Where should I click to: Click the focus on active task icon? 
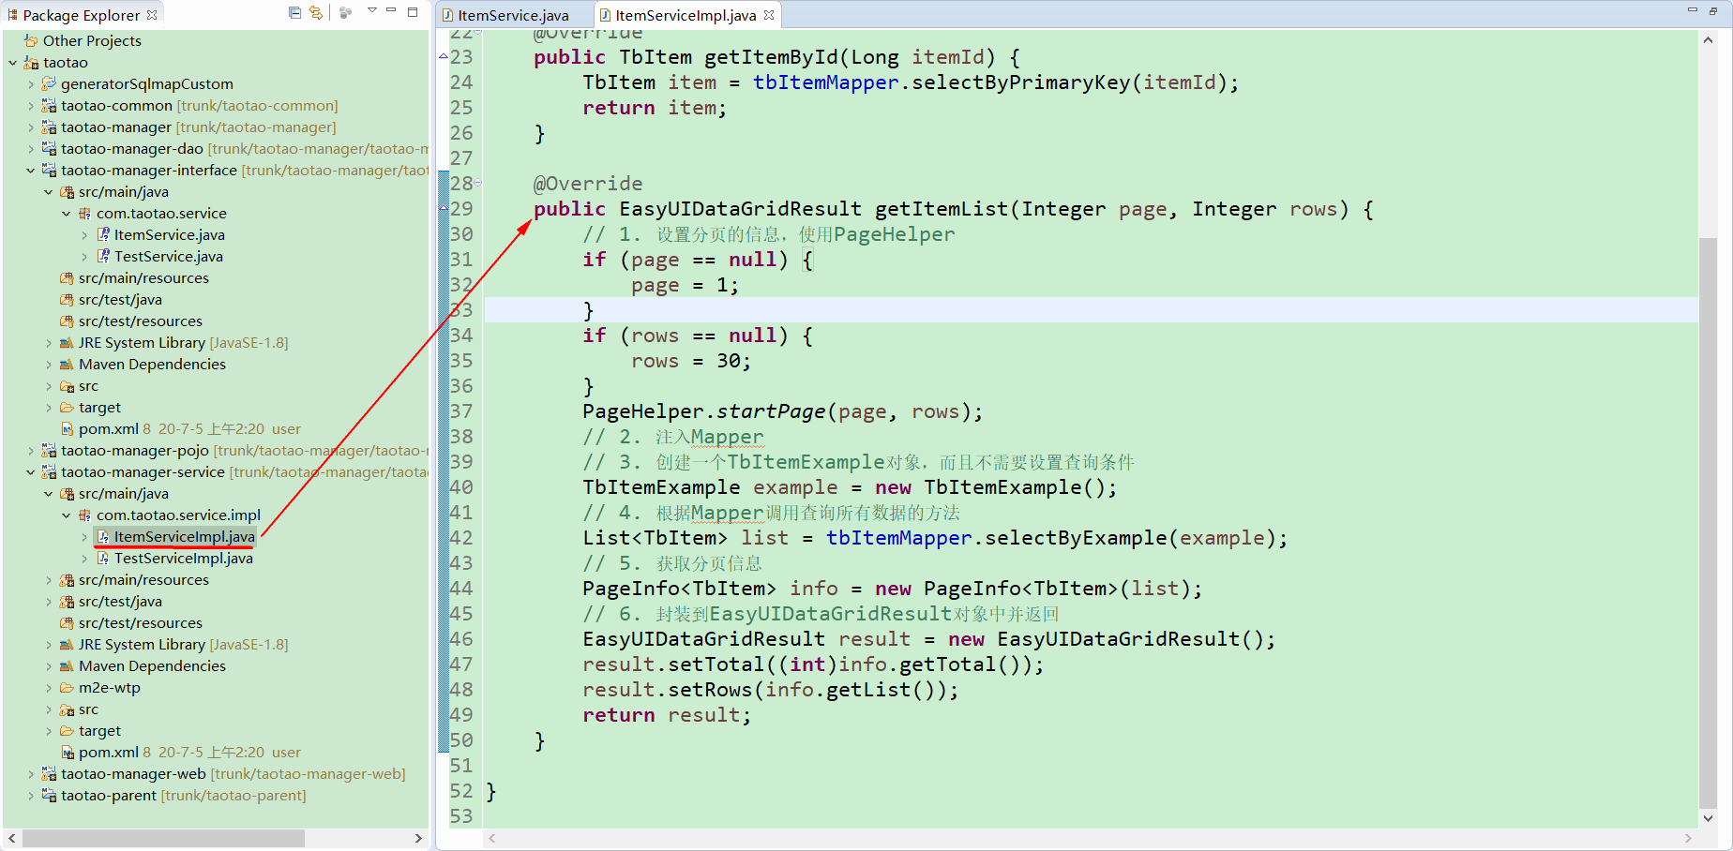click(x=346, y=13)
